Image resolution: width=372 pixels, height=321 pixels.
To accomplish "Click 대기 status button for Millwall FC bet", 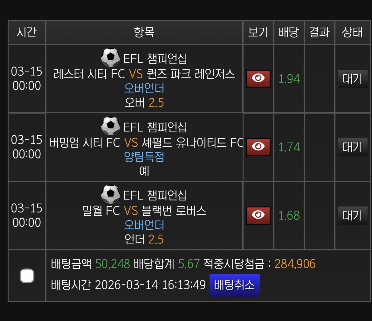I will [x=352, y=215].
